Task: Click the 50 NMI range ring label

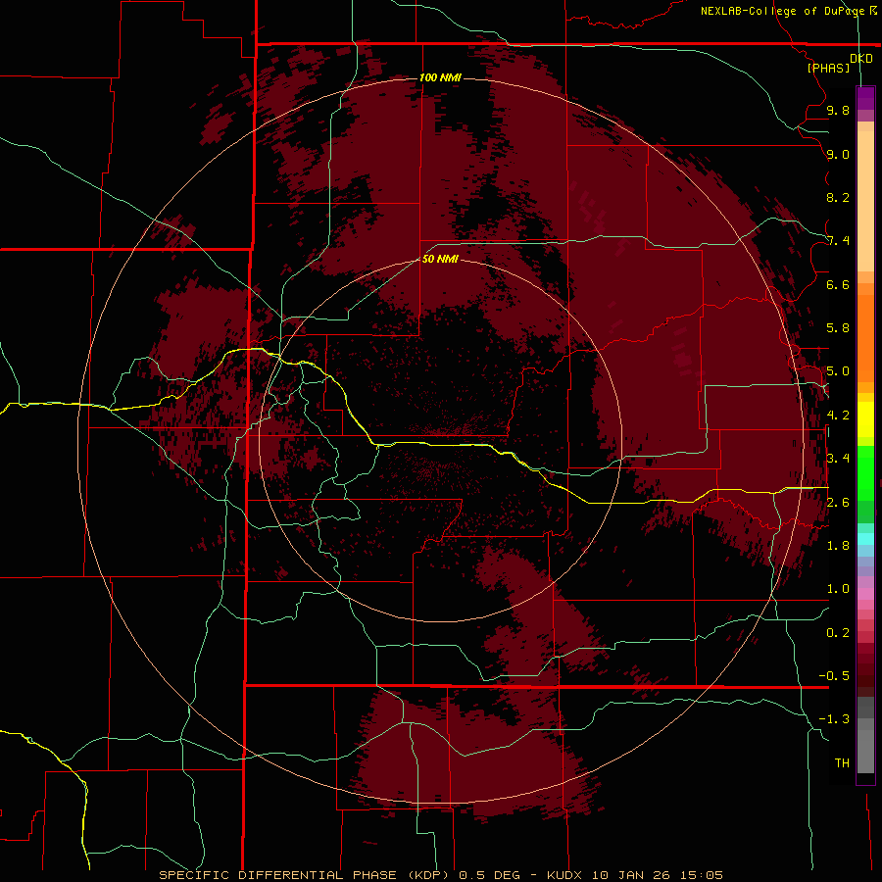Action: point(440,259)
